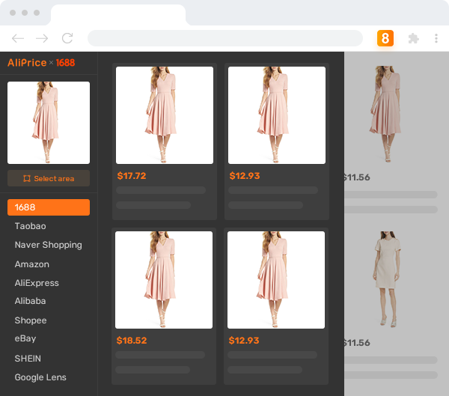Switch to eBay search results
Screen dimensions: 449x396
tap(25, 338)
